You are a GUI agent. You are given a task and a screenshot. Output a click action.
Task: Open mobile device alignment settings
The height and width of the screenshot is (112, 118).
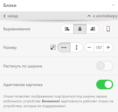108,29
